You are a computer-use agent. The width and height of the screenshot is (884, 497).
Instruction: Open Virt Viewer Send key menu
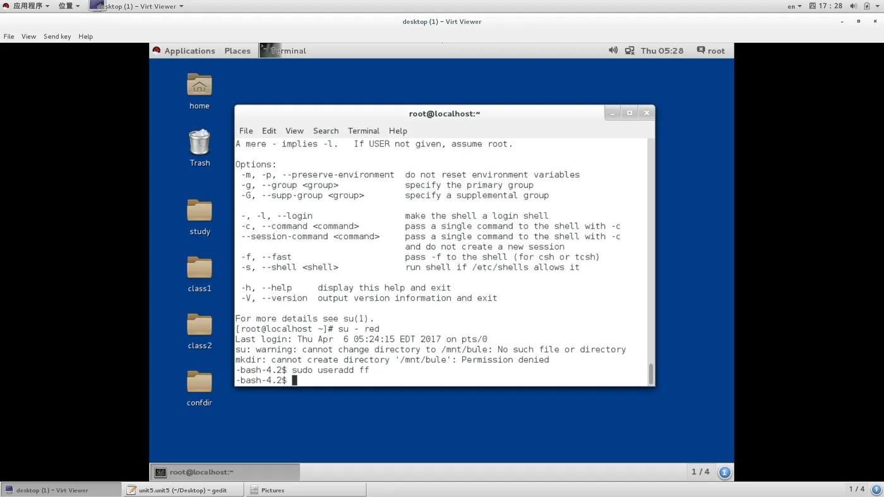coord(57,36)
